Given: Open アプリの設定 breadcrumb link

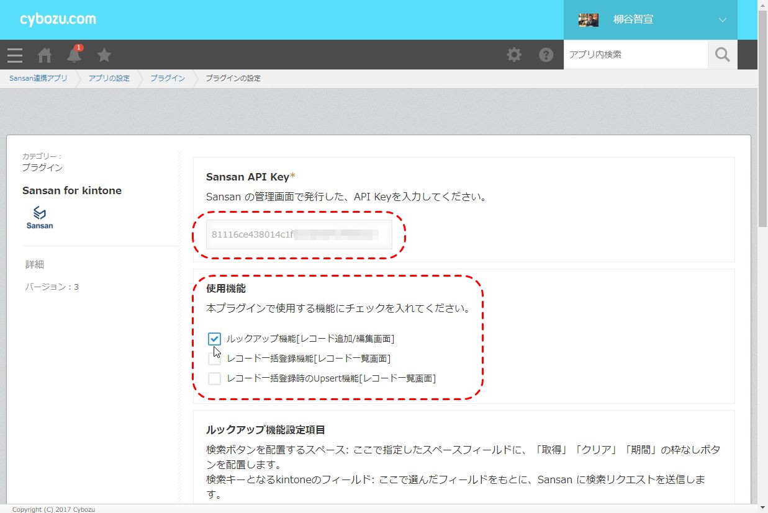Looking at the screenshot, I should [x=109, y=78].
